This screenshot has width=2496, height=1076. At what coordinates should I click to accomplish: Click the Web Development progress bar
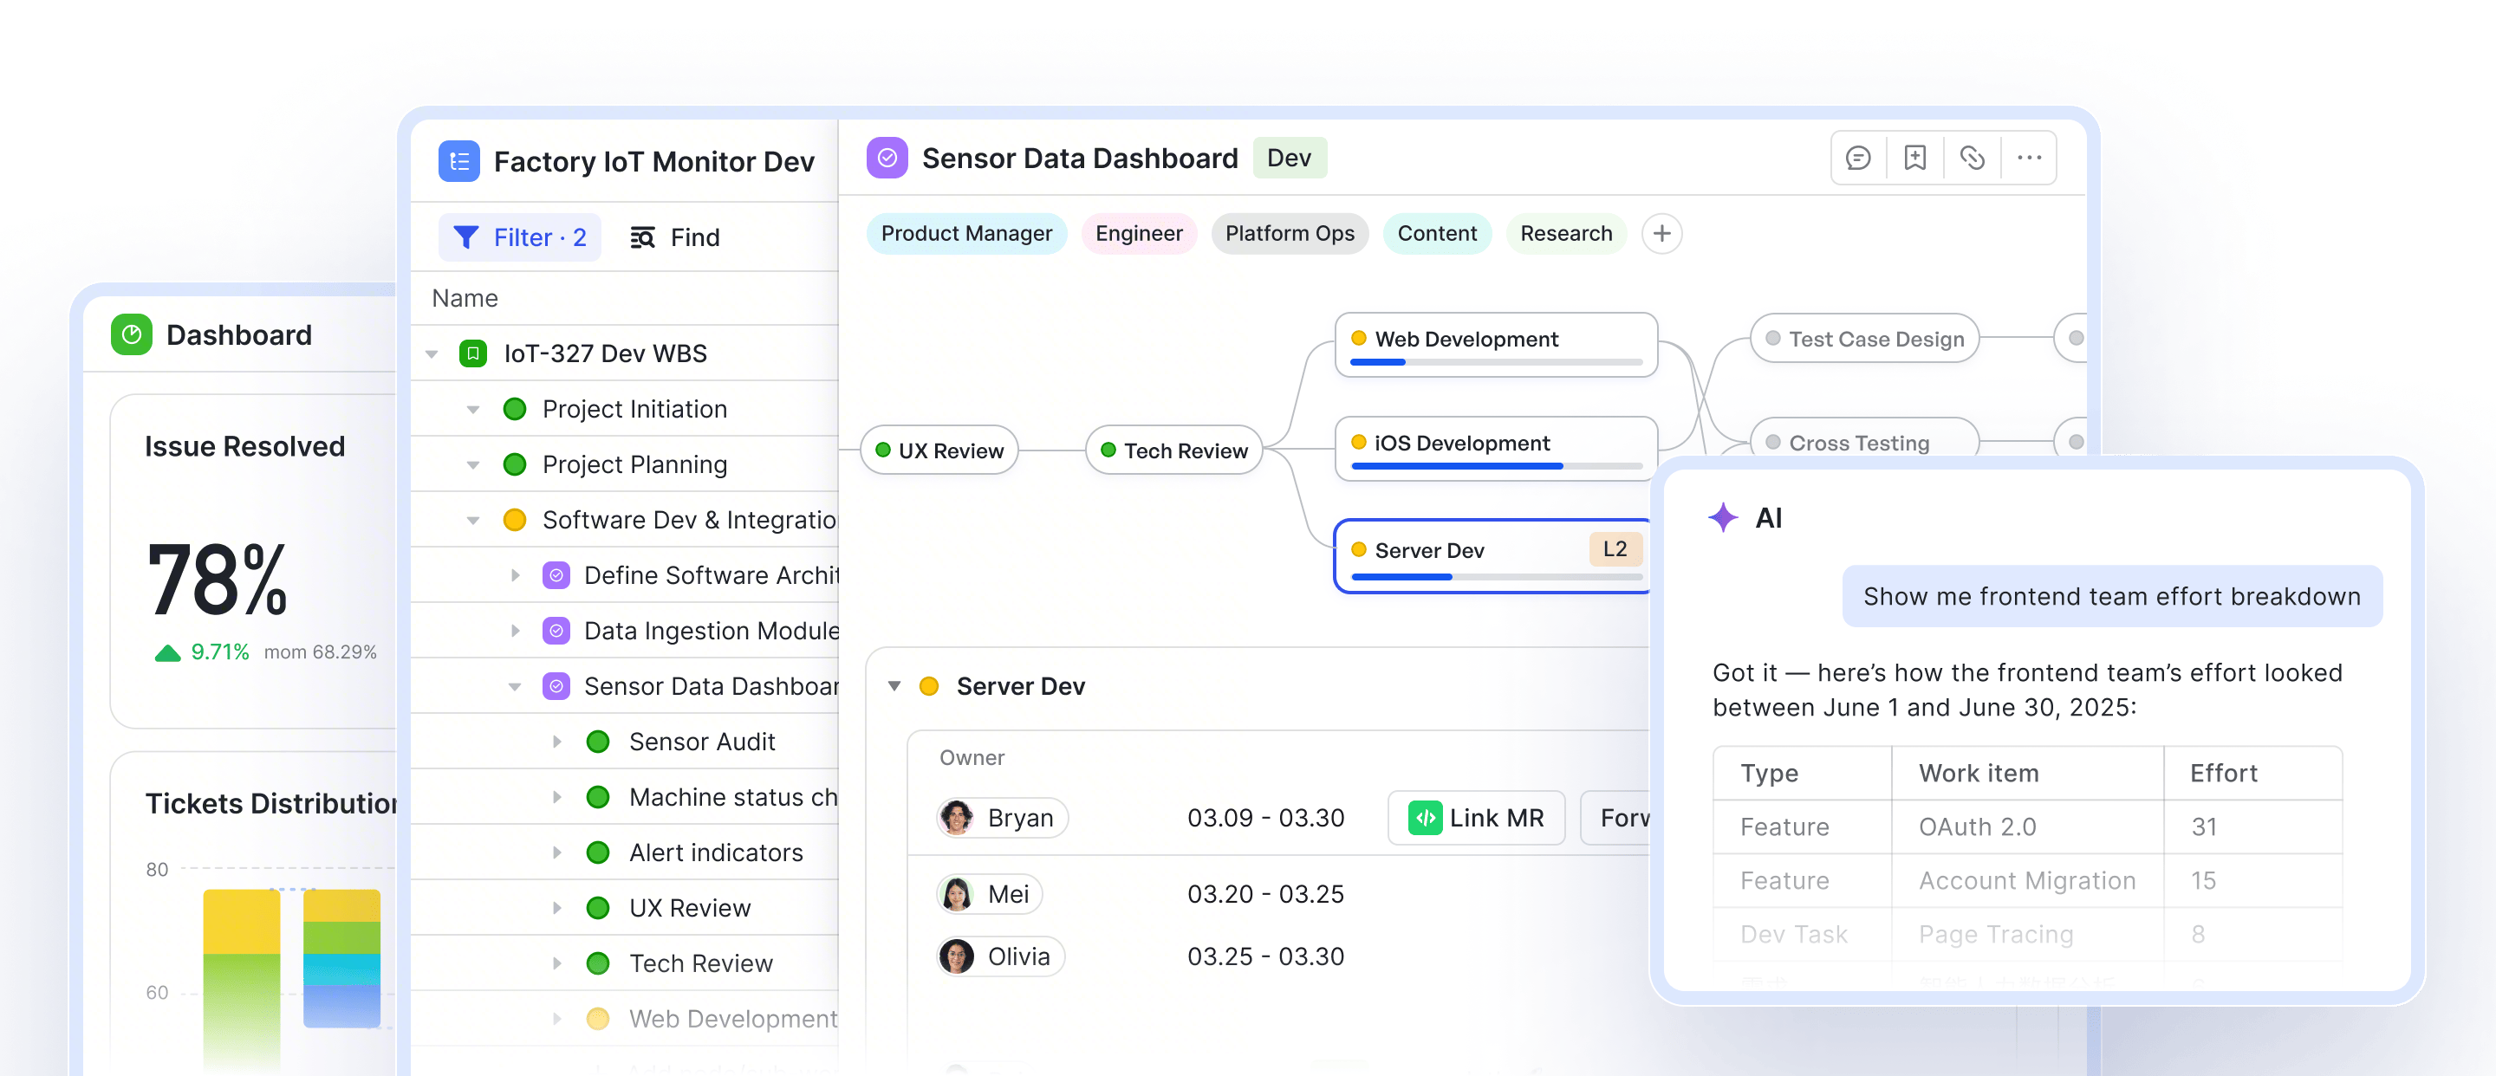1496,362
